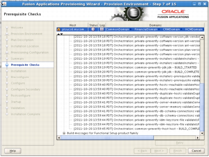Click CRMDomain in the domains row
Viewport: 209px width, 157px height.
(x=171, y=29)
